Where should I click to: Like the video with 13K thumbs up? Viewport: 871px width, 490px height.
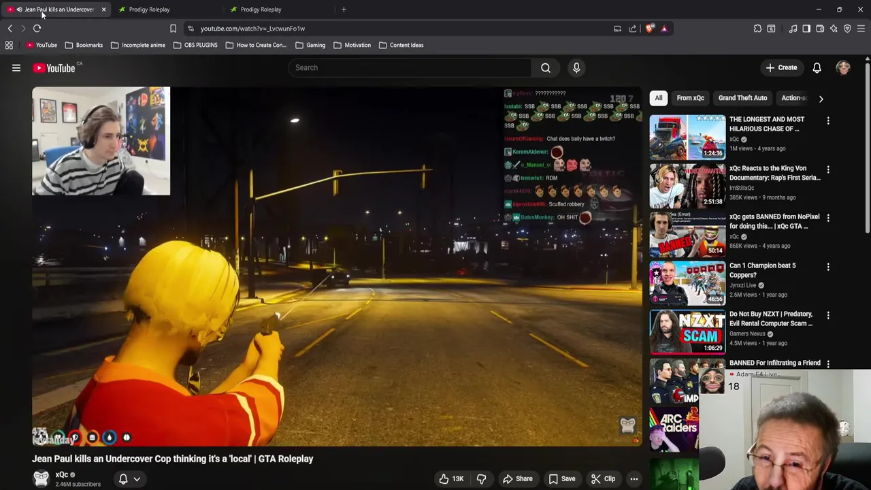tap(451, 478)
